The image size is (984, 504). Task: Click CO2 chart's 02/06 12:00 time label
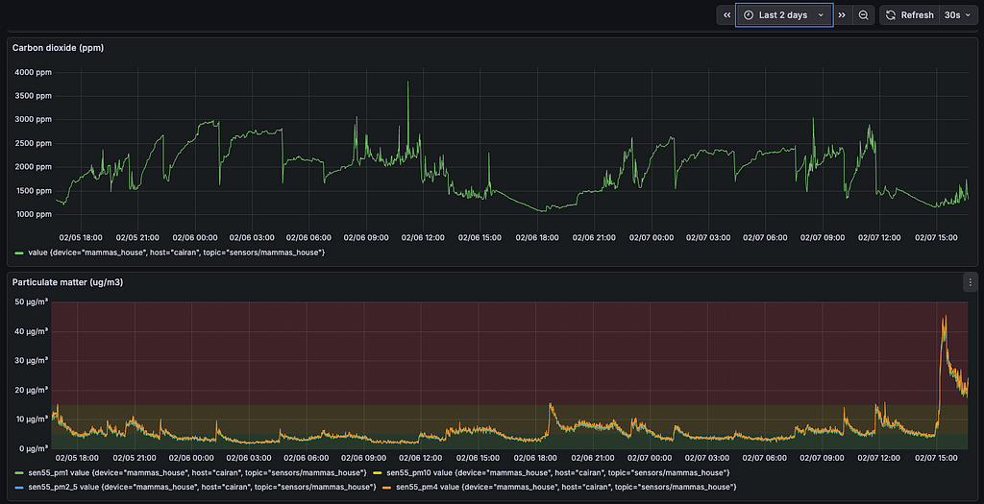click(x=423, y=237)
